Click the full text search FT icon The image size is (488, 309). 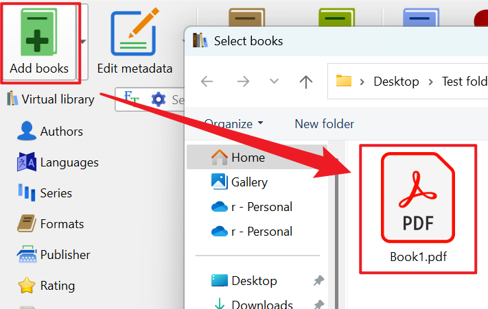tap(131, 98)
